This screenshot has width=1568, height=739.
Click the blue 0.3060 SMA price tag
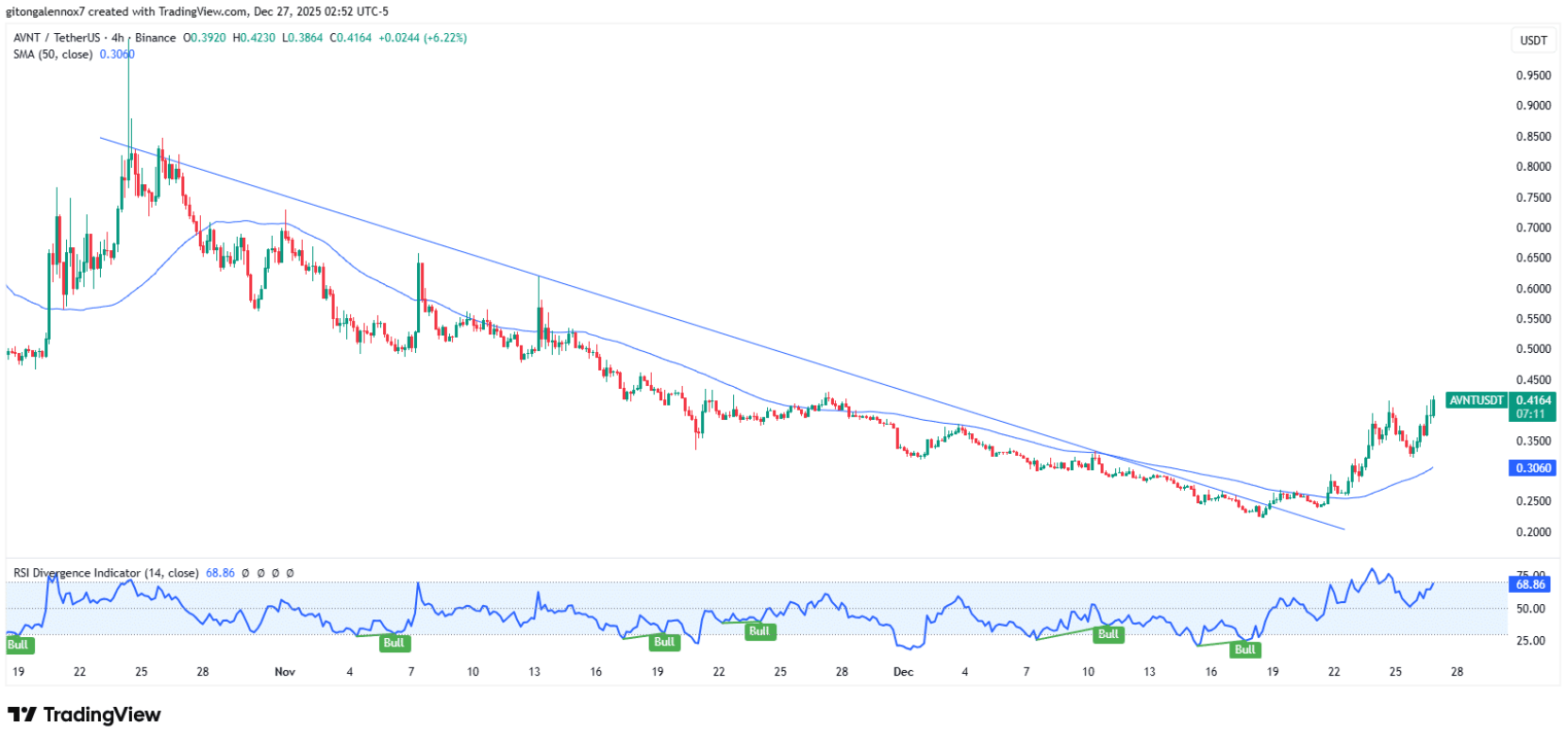pyautogui.click(x=1533, y=468)
